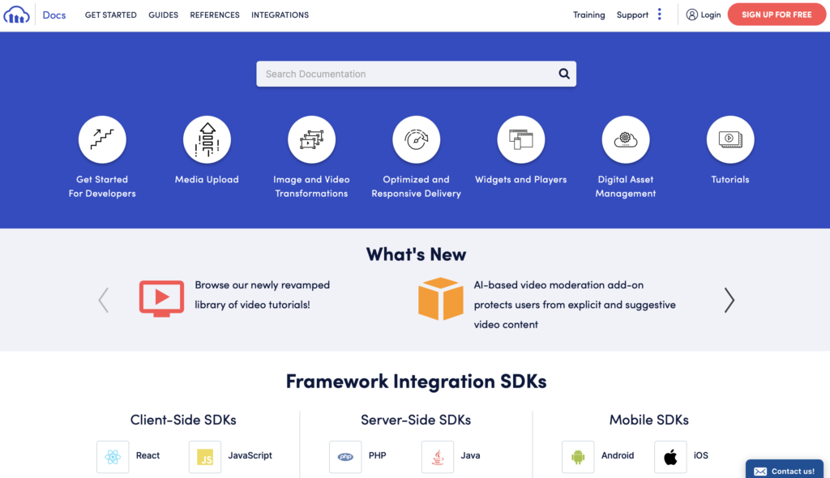Open Digital Asset Management cloud icon

click(626, 139)
